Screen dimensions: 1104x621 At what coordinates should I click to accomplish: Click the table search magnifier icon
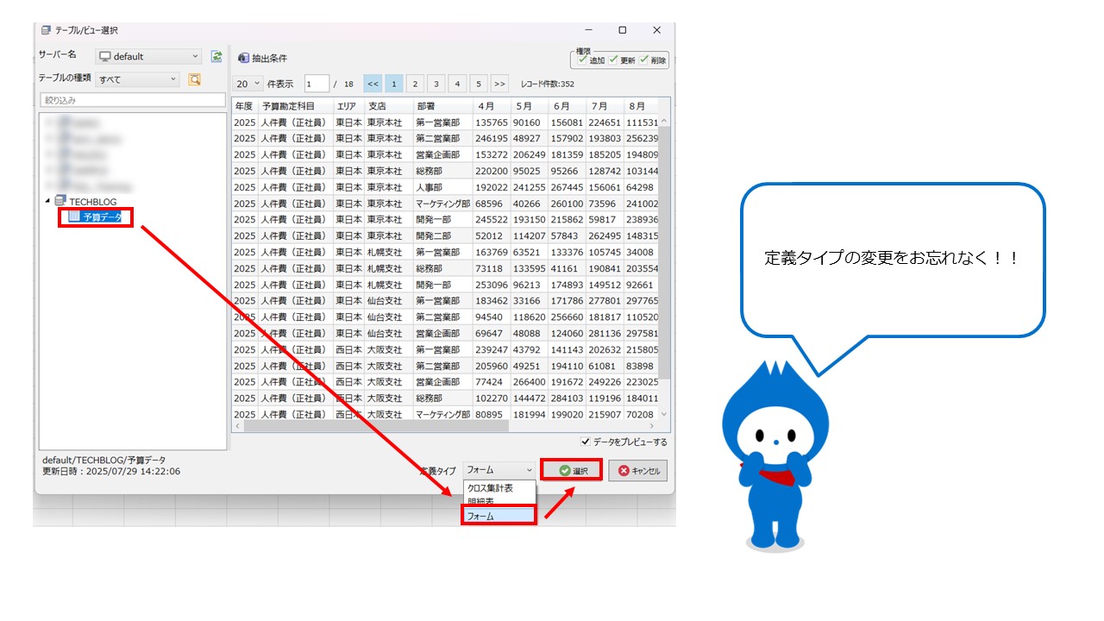[x=195, y=79]
